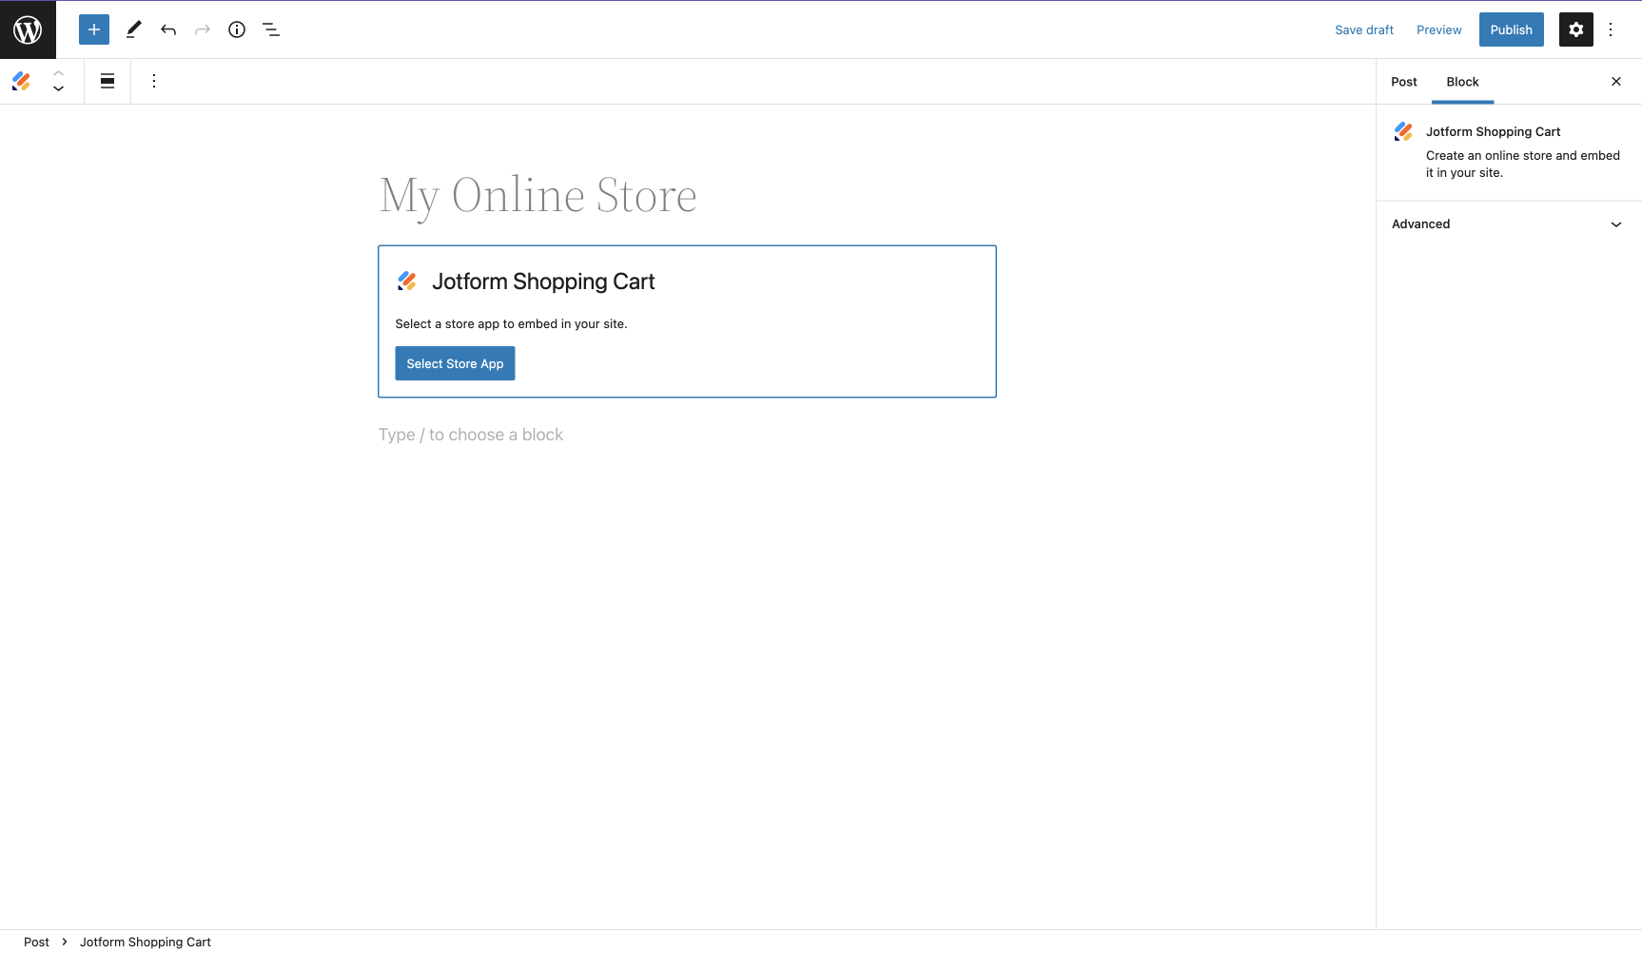This screenshot has height=953, width=1642.
Task: Click the My Online Store title field
Action: point(538,196)
